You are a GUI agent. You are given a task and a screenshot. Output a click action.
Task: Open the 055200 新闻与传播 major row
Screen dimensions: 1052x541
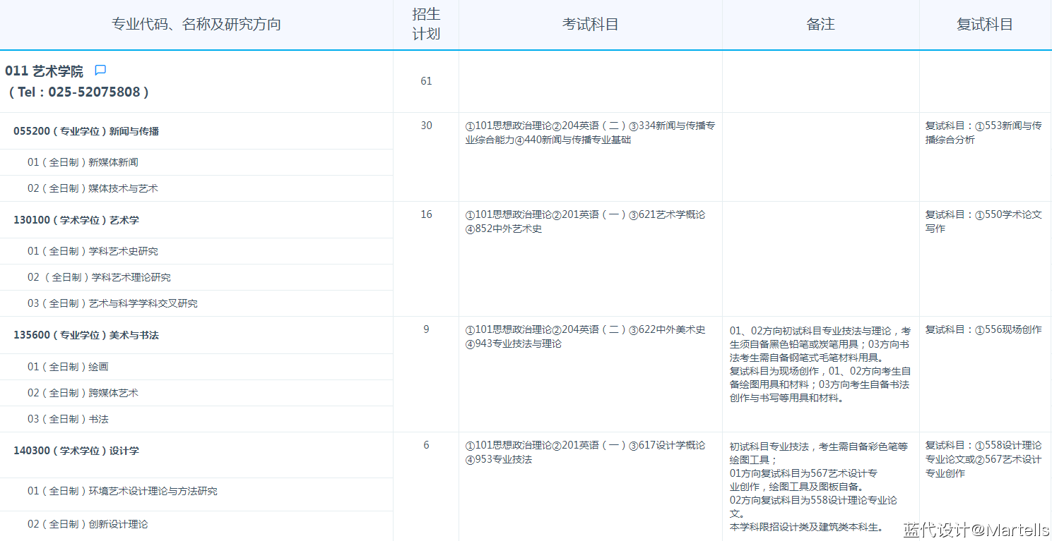(86, 131)
